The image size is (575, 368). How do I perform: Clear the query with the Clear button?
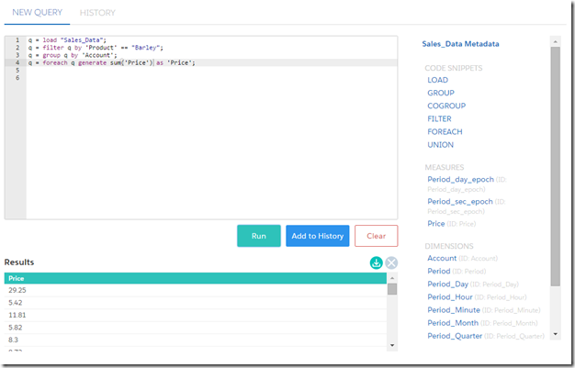click(x=377, y=236)
